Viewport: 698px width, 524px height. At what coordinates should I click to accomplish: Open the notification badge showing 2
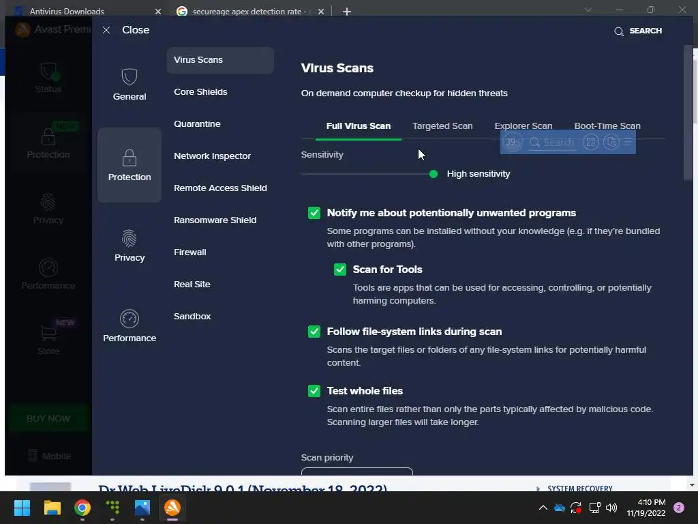[679, 508]
